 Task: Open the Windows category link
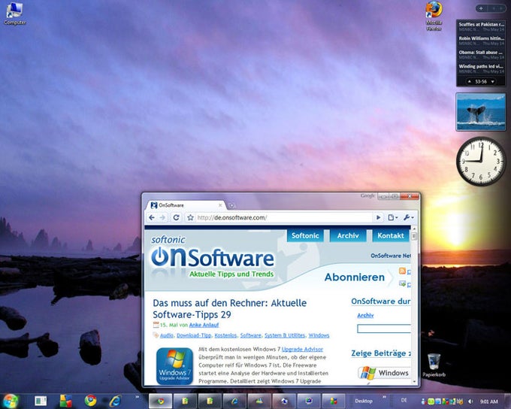[x=319, y=335]
